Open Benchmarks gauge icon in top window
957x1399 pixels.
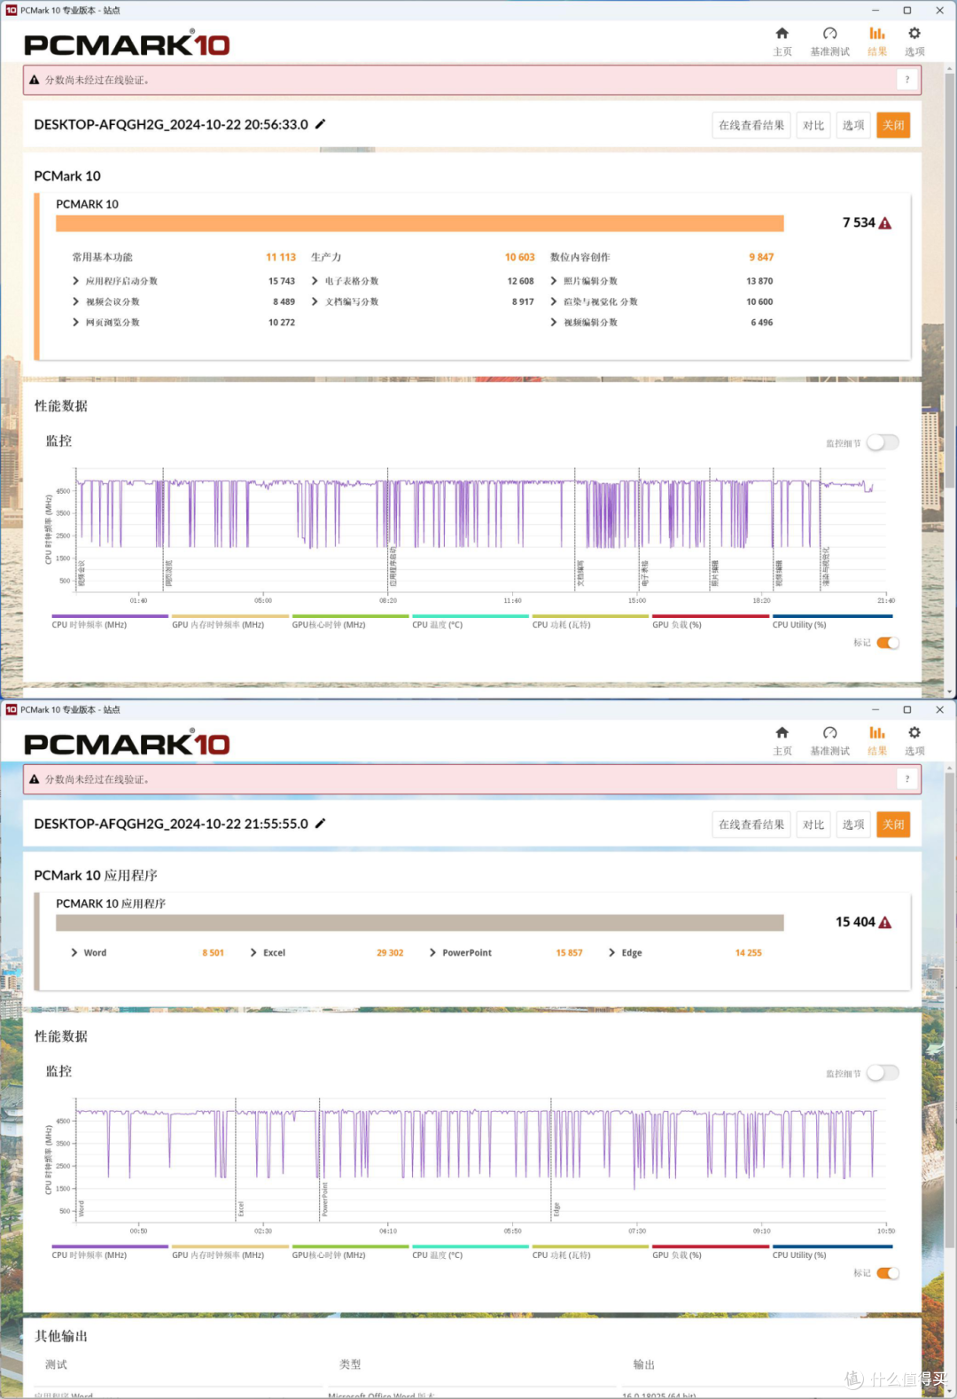click(x=829, y=41)
